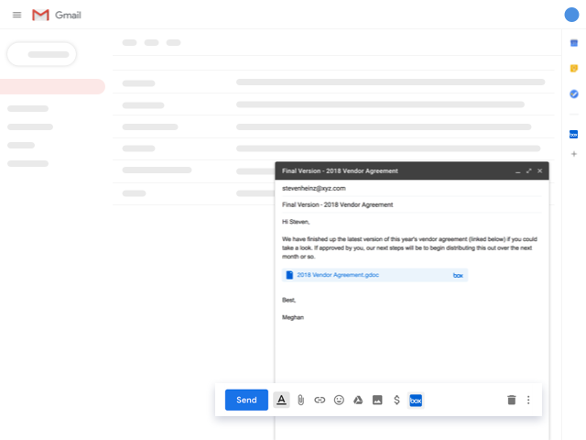Open more options three-dot menu
Screen dimensions: 586x440
[x=528, y=400]
